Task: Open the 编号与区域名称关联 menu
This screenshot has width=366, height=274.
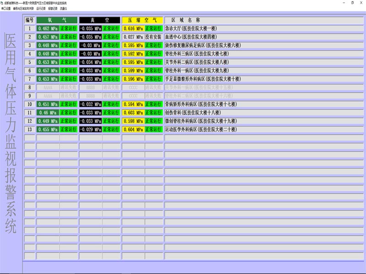Action: [23, 8]
